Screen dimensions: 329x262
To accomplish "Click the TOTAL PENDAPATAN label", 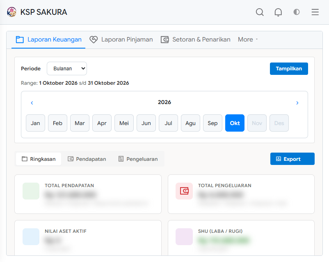I will [69, 185].
